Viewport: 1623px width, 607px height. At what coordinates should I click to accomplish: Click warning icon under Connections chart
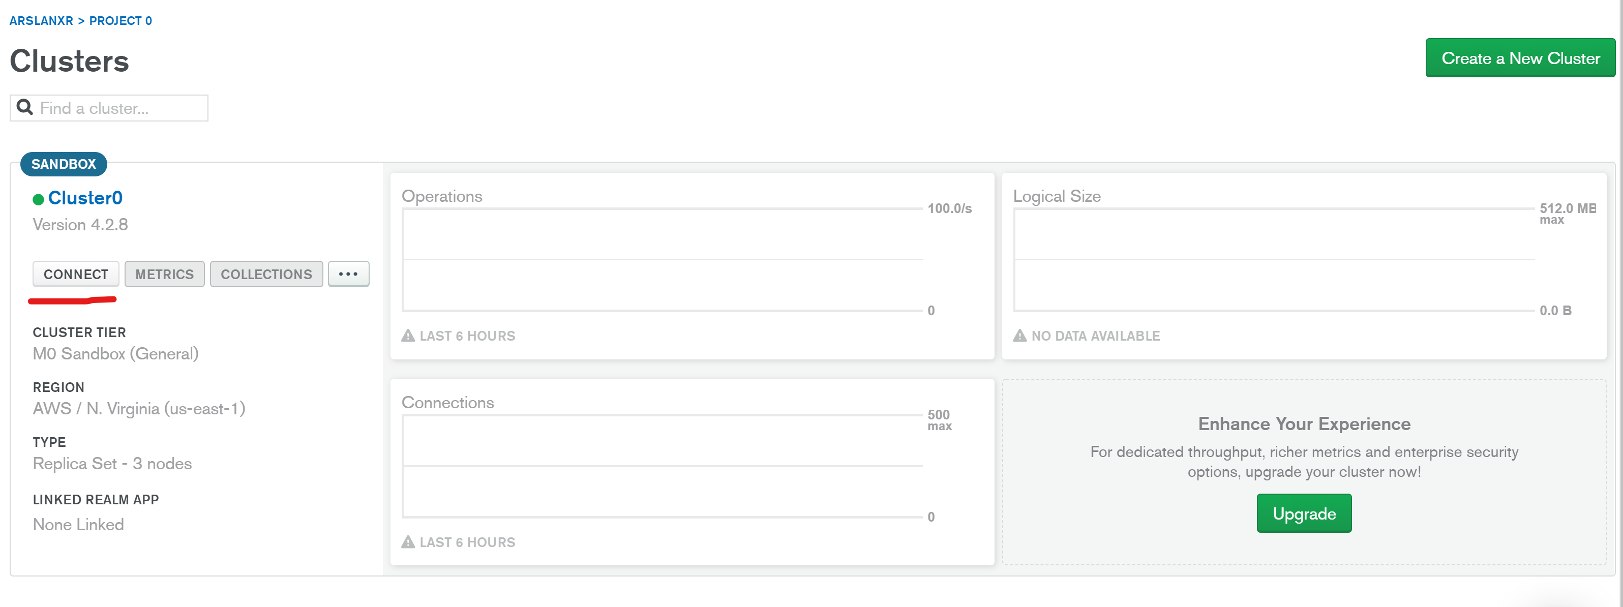(408, 542)
